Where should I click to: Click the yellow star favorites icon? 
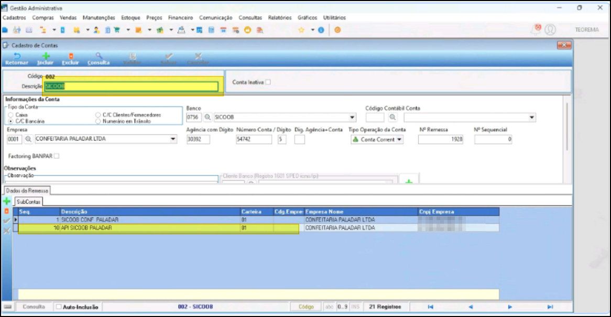tap(301, 30)
